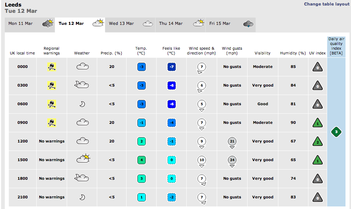351x209 pixels.
Task: Click the UV index 2 triangle at 1200
Action: point(317,141)
